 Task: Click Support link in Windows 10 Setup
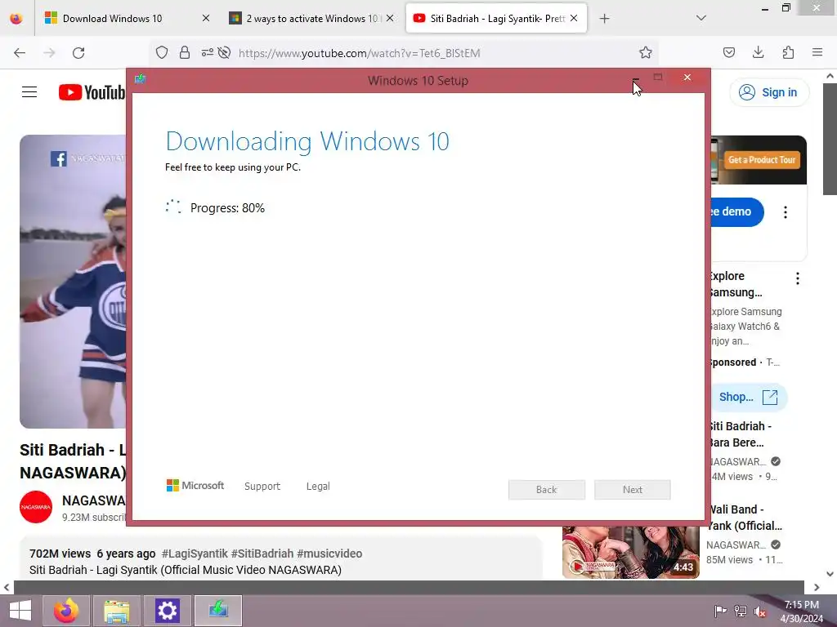point(262,487)
